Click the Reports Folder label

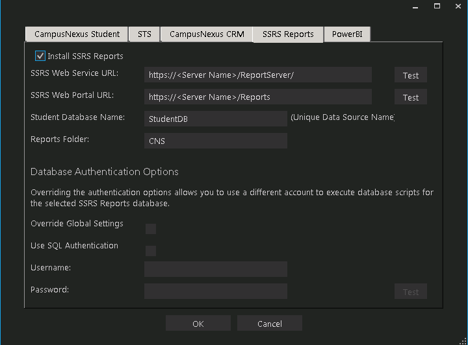point(60,139)
